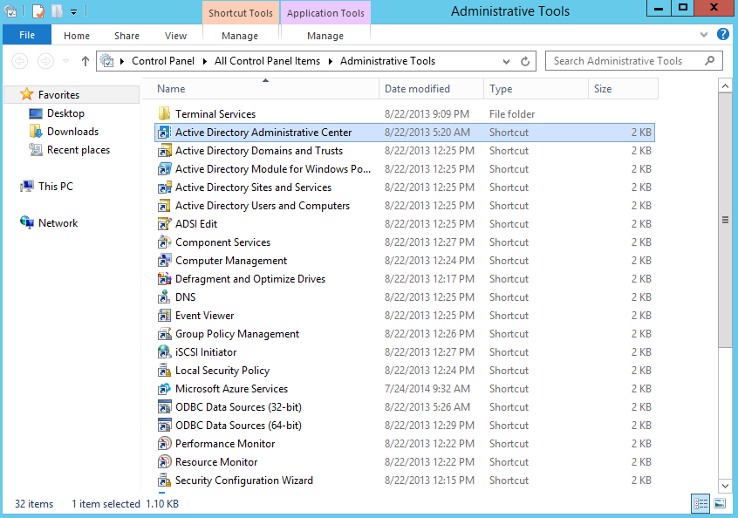This screenshot has height=518, width=738.
Task: Click the ADSI Edit icon
Action: pyautogui.click(x=164, y=224)
